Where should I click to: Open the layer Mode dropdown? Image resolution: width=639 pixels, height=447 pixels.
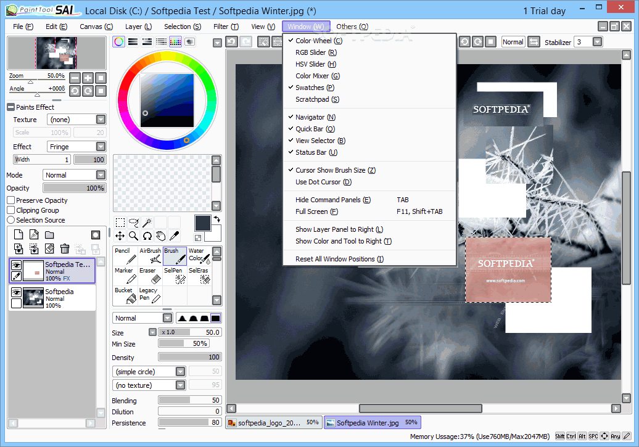101,175
